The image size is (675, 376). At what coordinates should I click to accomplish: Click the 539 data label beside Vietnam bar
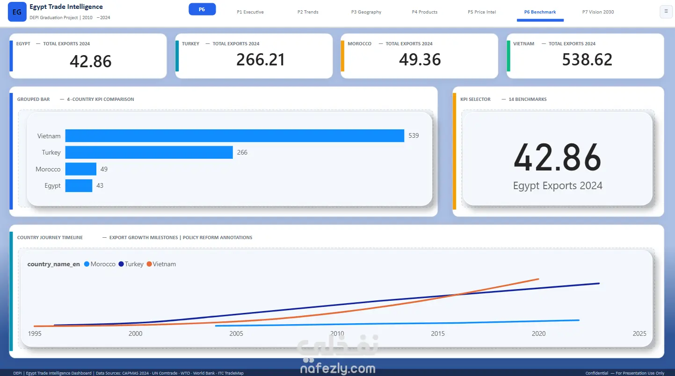point(414,136)
